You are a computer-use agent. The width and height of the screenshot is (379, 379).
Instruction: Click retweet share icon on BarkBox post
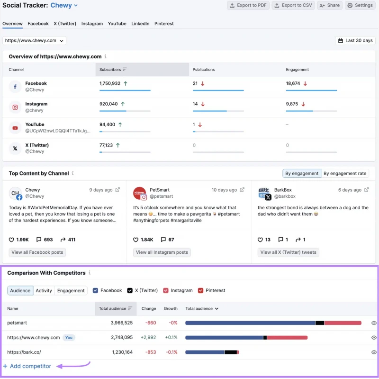[298, 240]
